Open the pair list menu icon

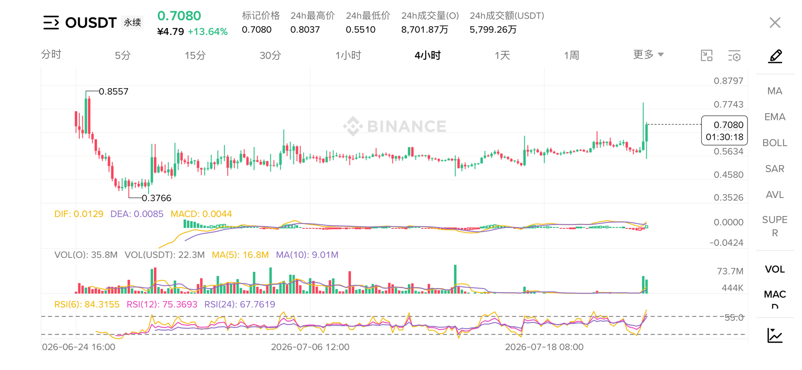click(51, 22)
